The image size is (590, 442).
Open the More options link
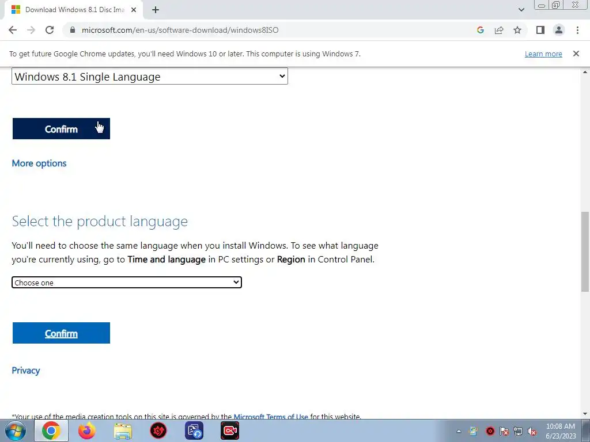39,163
